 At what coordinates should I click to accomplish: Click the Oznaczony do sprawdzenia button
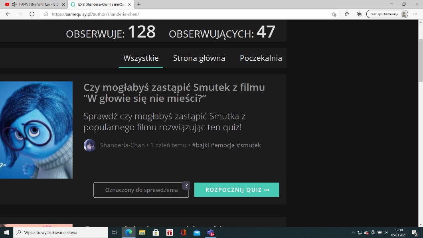141,190
